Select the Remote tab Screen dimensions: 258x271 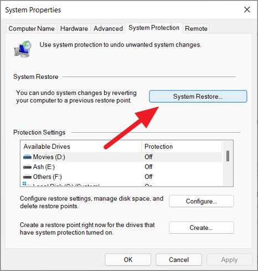click(196, 28)
